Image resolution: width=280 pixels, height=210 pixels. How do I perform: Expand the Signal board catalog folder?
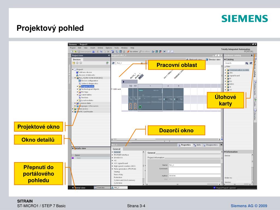pos(225,76)
